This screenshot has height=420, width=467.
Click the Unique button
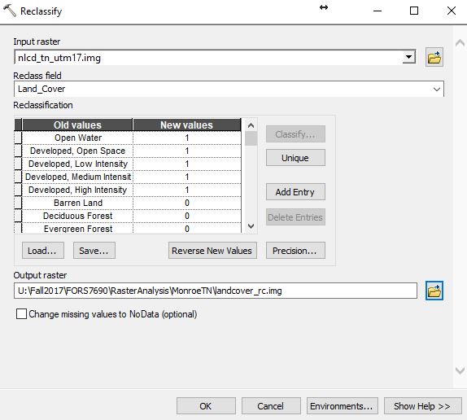tap(295, 158)
